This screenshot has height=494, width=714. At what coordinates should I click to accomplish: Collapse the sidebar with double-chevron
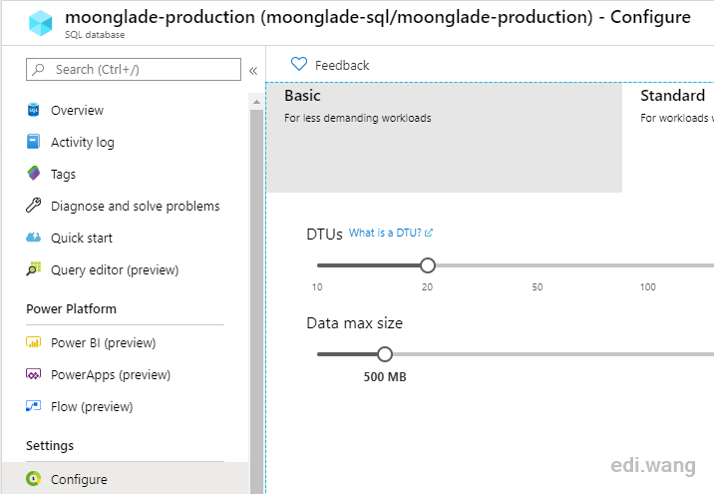coord(253,71)
